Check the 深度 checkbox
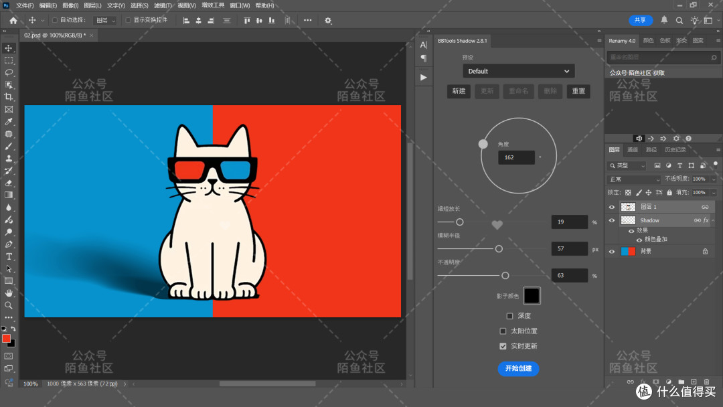This screenshot has width=723, height=407. (509, 316)
